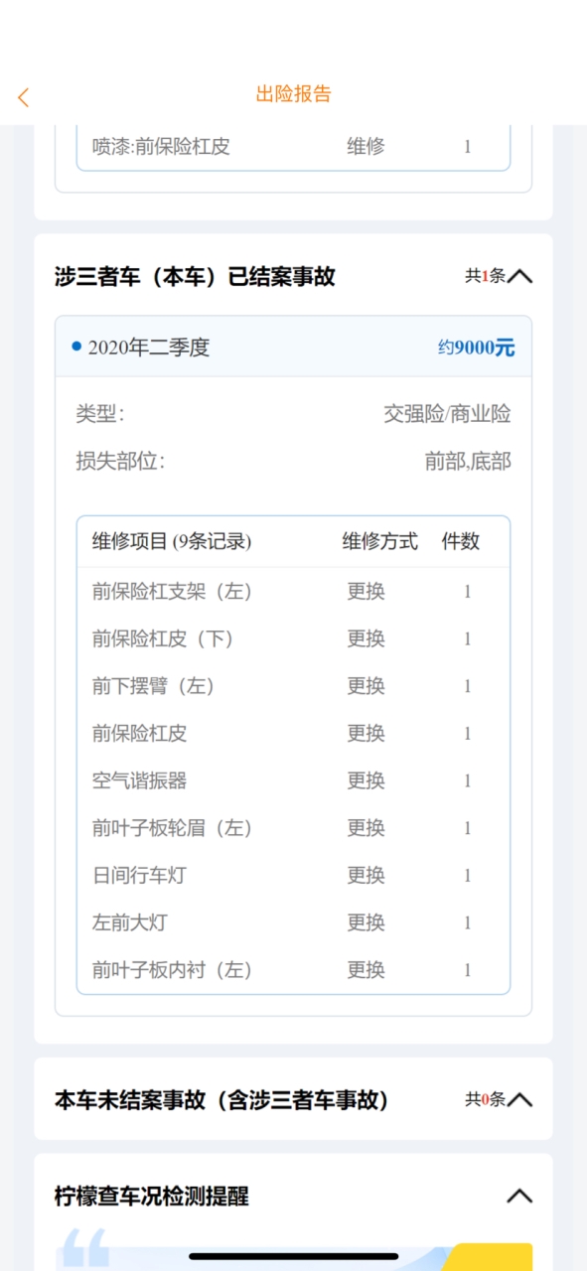Tap the 约9000元 amount
Screen dimensions: 587x1271
tap(476, 348)
